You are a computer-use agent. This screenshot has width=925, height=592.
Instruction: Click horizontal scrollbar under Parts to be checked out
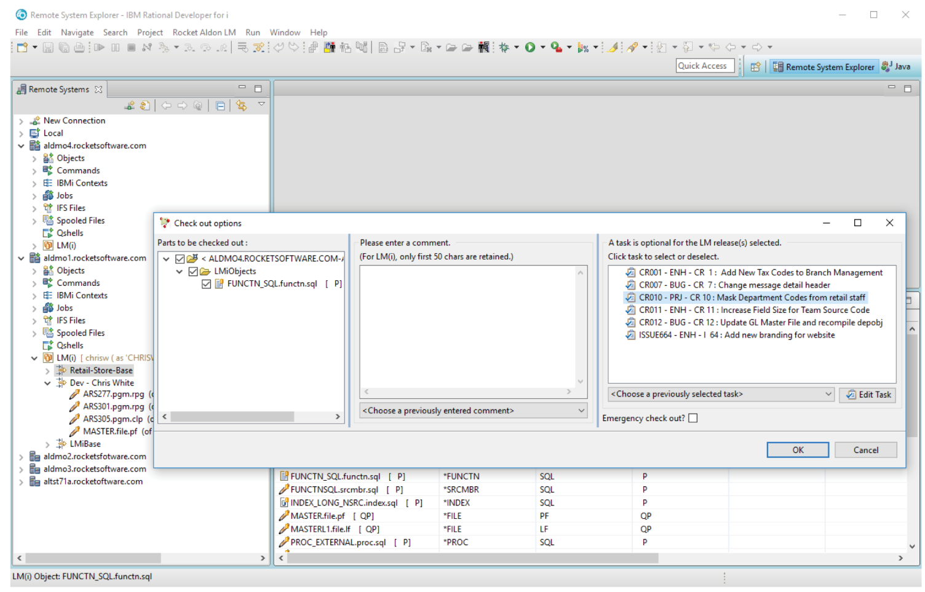pos(251,417)
